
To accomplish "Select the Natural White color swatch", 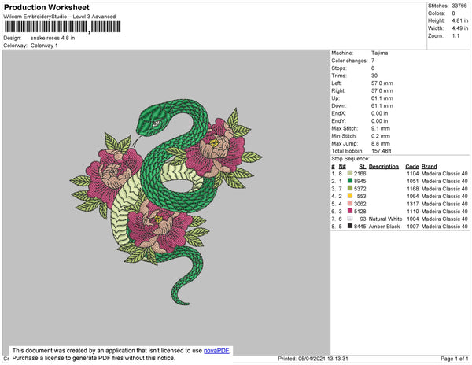I will pyautogui.click(x=350, y=219).
